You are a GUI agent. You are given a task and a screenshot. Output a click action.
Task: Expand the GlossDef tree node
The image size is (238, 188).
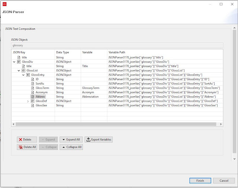click(x=28, y=101)
